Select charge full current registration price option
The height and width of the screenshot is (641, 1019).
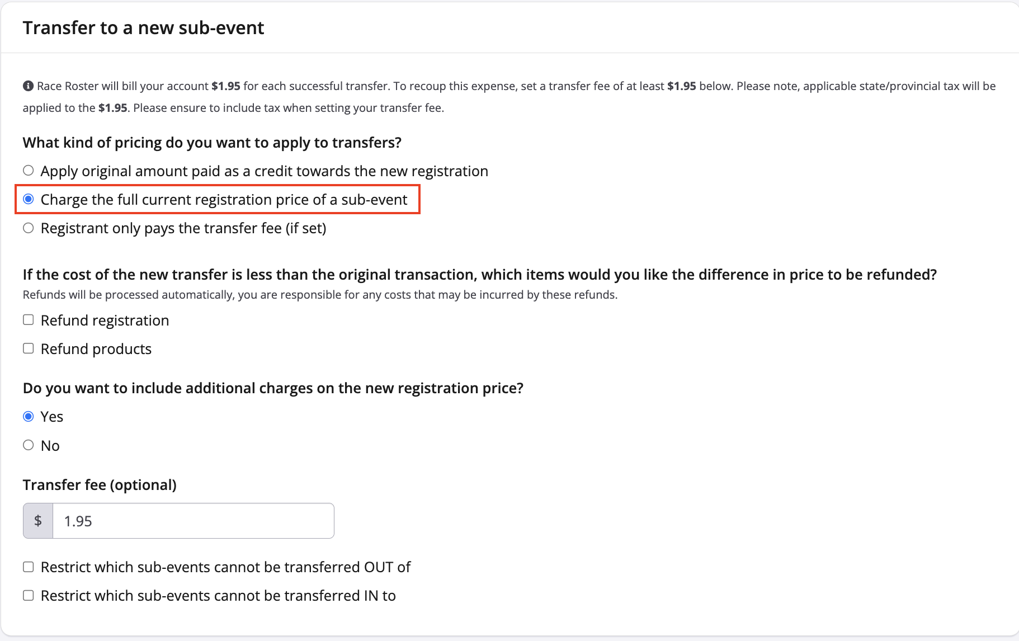point(29,199)
